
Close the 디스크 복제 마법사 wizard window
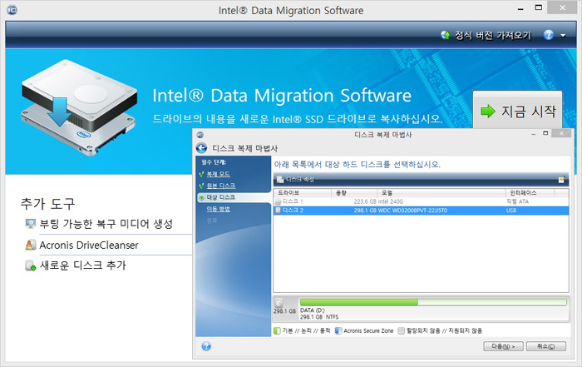point(561,133)
